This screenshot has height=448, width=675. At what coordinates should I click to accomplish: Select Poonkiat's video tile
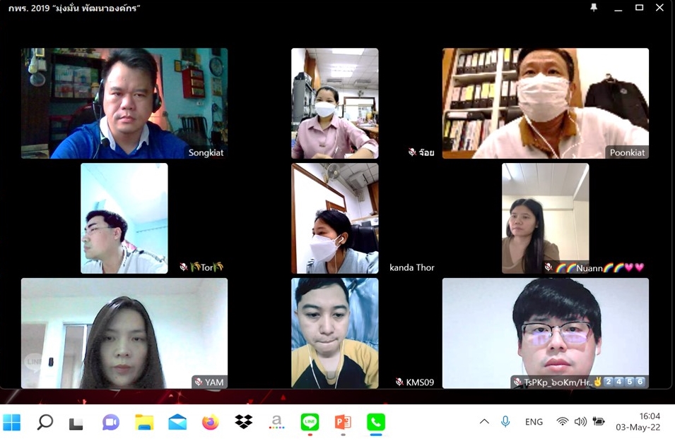tap(546, 103)
